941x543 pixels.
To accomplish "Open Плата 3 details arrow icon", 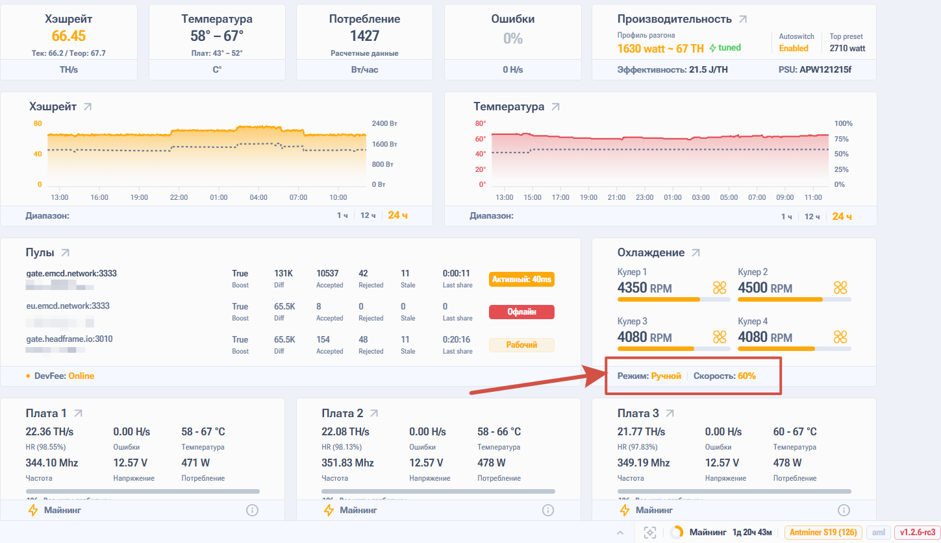I will coord(670,413).
